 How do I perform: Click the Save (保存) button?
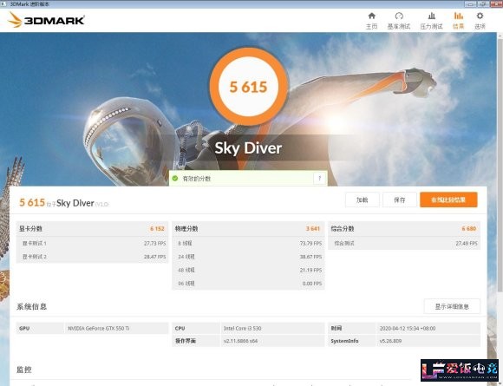(400, 200)
